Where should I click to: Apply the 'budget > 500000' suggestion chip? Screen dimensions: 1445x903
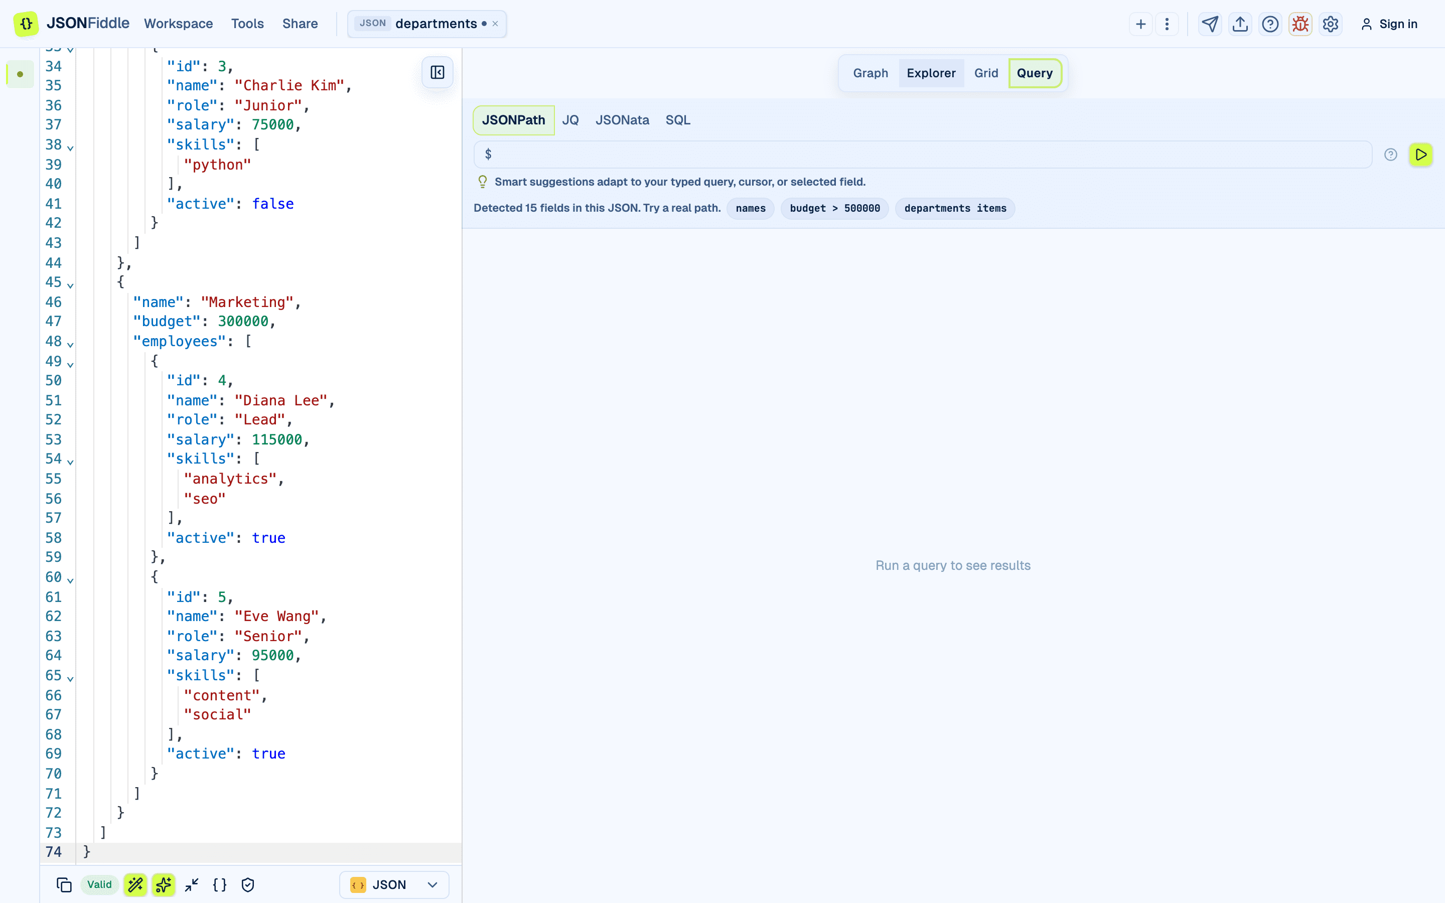[x=835, y=208]
